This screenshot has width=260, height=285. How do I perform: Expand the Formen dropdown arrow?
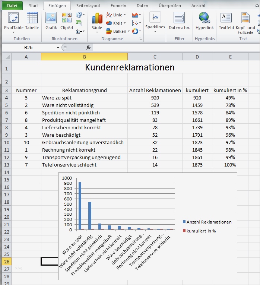83,15
